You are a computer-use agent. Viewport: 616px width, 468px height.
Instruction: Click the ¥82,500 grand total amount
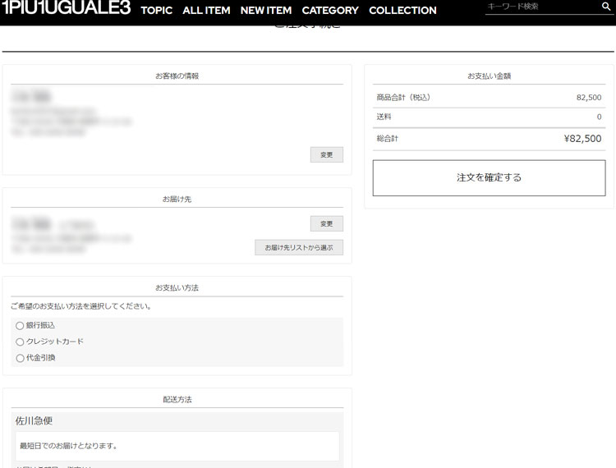pos(582,139)
